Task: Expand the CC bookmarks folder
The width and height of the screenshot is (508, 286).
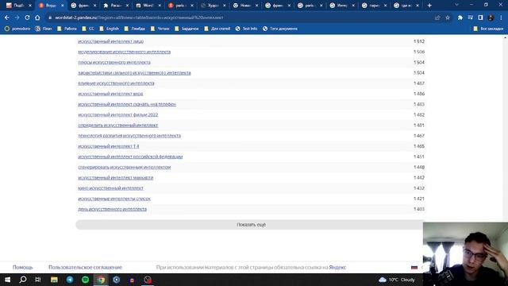Action: point(88,29)
